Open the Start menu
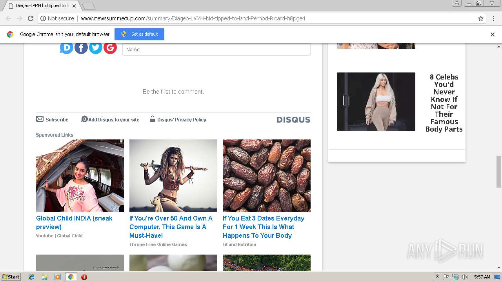The image size is (502, 282). click(x=11, y=277)
